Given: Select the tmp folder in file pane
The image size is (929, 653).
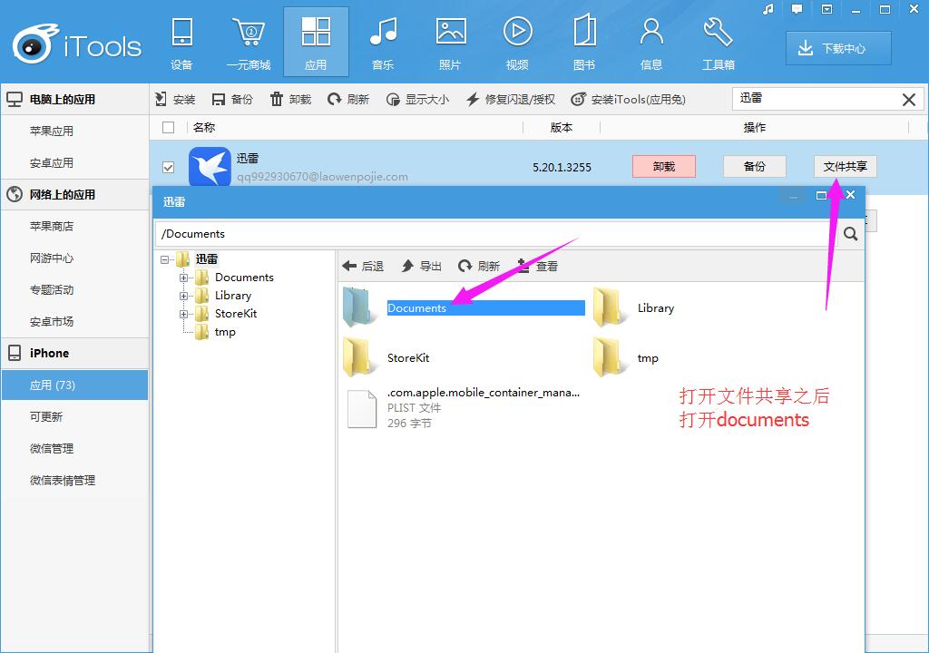Looking at the screenshot, I should pos(626,357).
